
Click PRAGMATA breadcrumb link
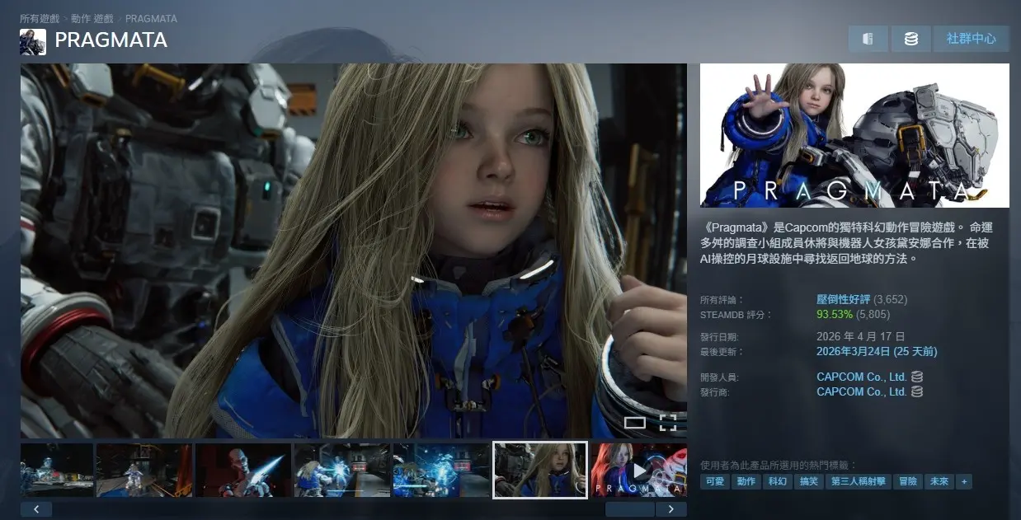click(x=151, y=18)
